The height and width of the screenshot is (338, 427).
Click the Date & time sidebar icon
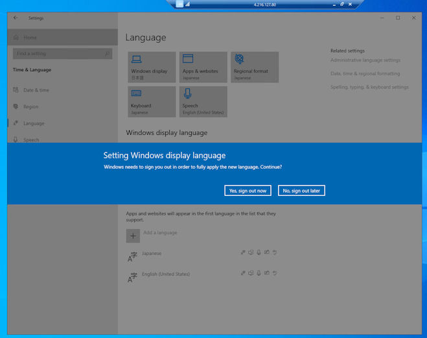[16, 90]
